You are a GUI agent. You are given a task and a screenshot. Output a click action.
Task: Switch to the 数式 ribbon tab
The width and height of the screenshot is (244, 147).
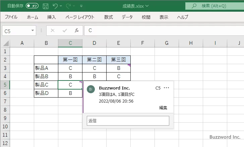(x=109, y=17)
